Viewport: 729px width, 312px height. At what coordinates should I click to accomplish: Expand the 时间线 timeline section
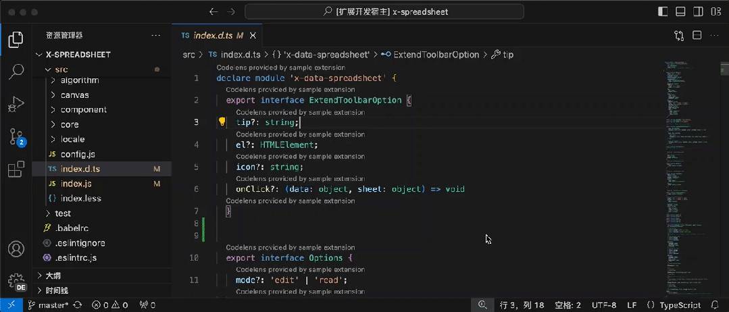coord(101,290)
